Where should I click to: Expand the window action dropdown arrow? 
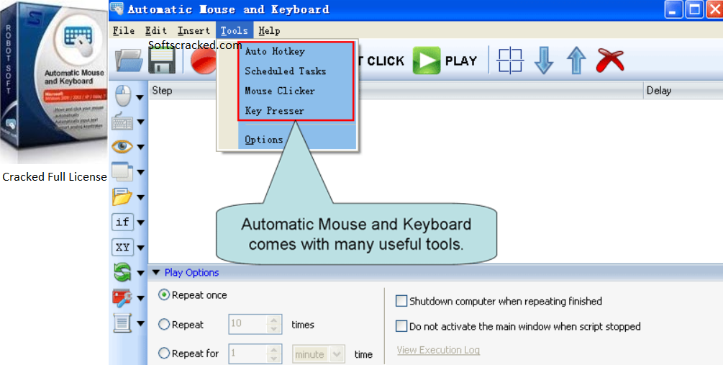pos(140,173)
